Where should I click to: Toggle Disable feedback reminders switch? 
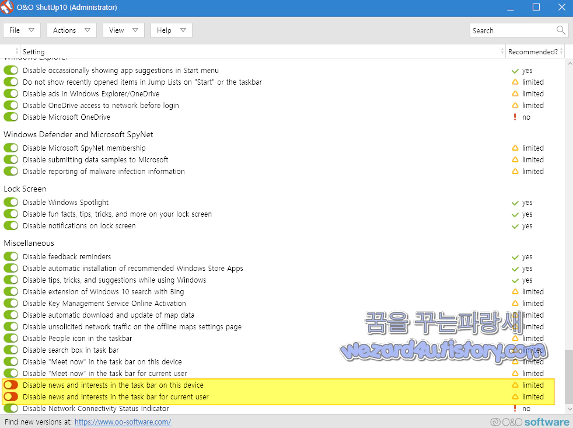11,256
